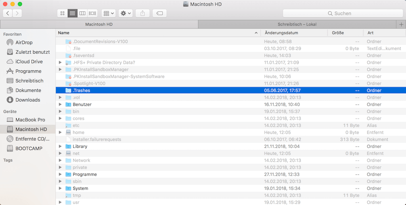The height and width of the screenshot is (205, 406).
Task: Go forward with the forward arrow
Action: click(x=17, y=13)
